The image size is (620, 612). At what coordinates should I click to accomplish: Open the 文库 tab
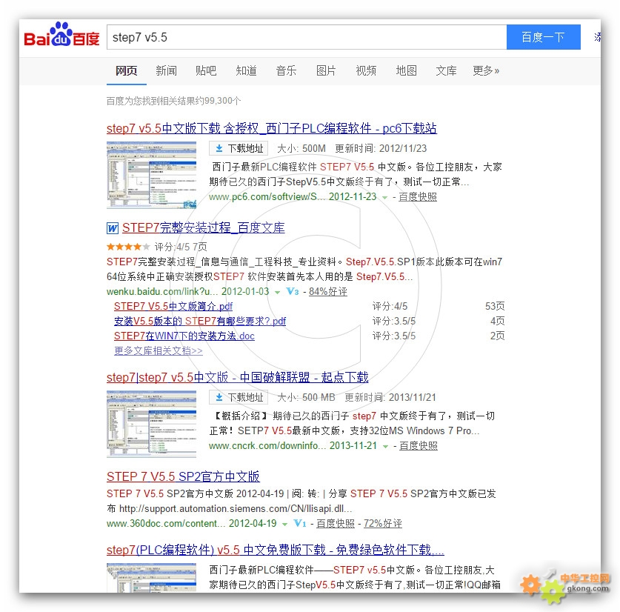tap(446, 71)
